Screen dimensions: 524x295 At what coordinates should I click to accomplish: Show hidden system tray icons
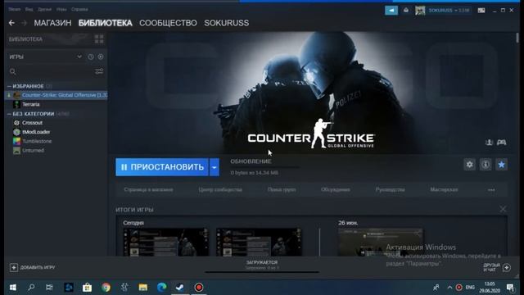[449, 288]
